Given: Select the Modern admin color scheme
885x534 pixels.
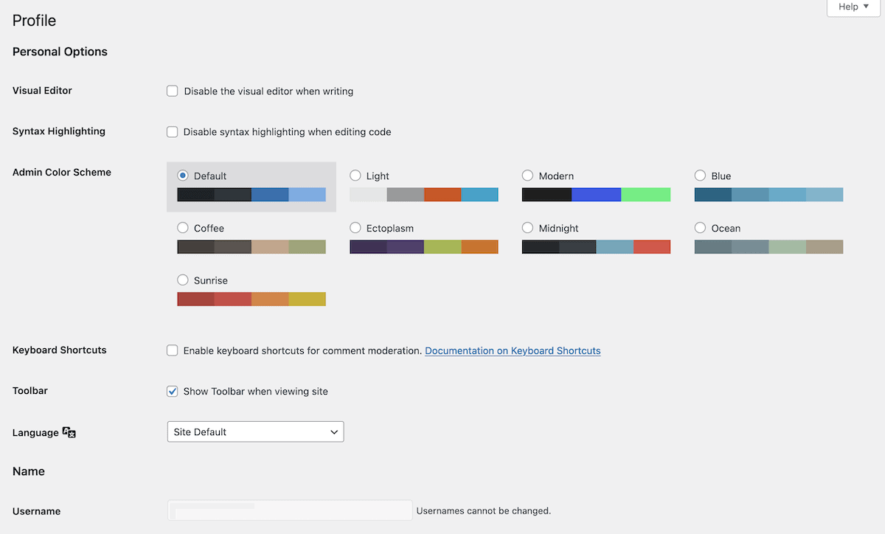Looking at the screenshot, I should 527,176.
